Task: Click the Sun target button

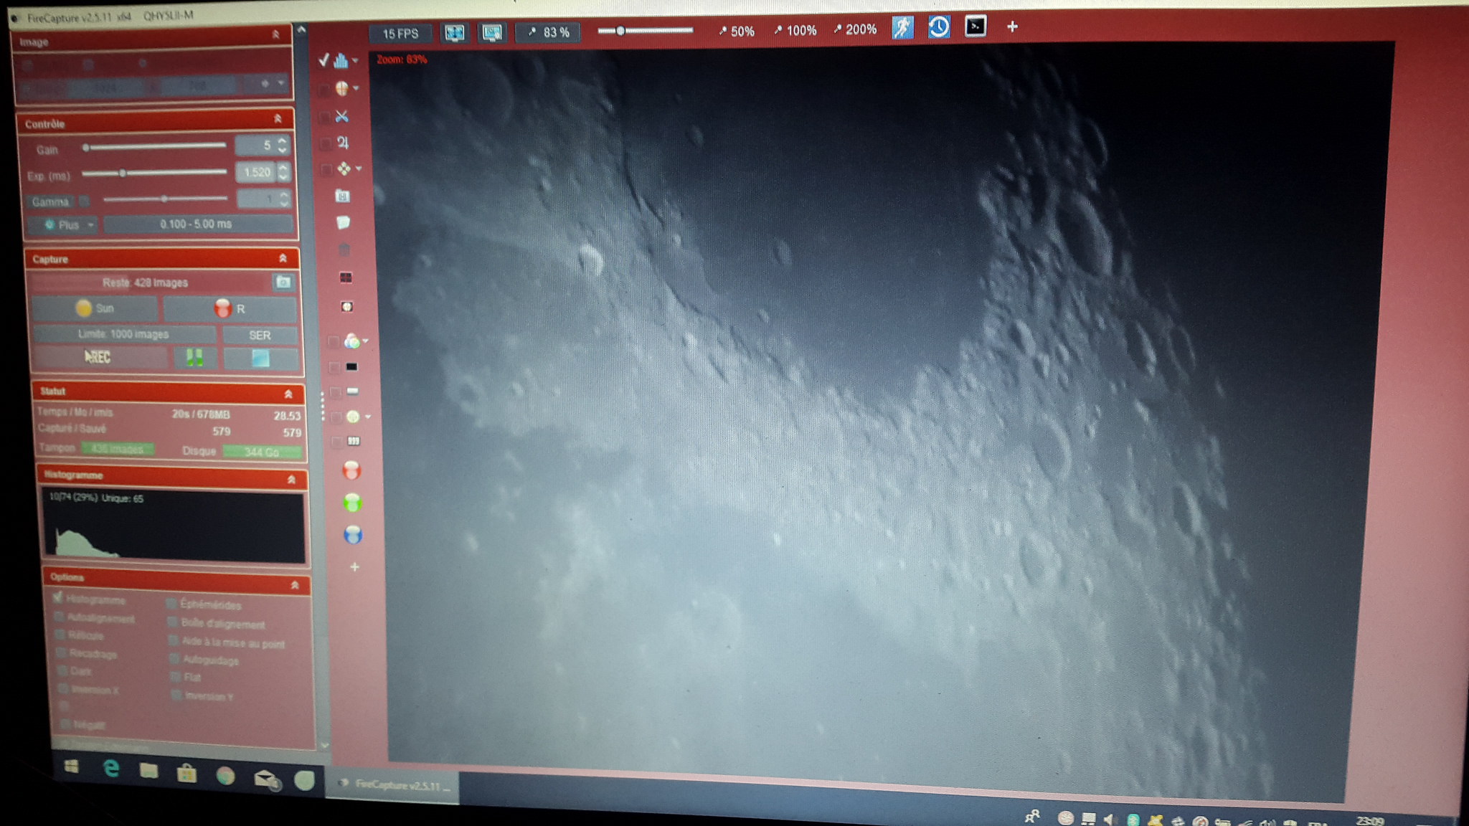Action: coord(95,308)
